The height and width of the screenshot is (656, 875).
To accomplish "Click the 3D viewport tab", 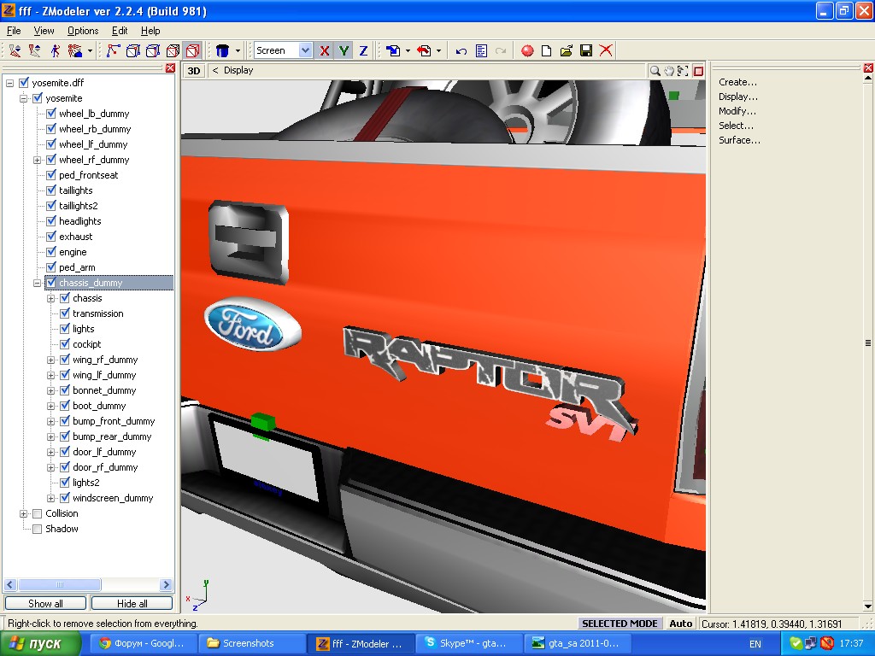I will pyautogui.click(x=194, y=71).
